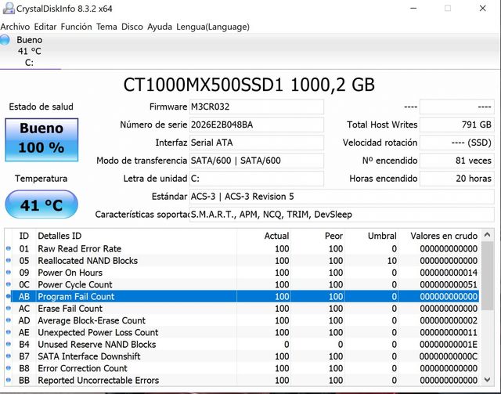Click status dot icon for attribute AB
The width and height of the screenshot is (501, 394).
(9, 296)
